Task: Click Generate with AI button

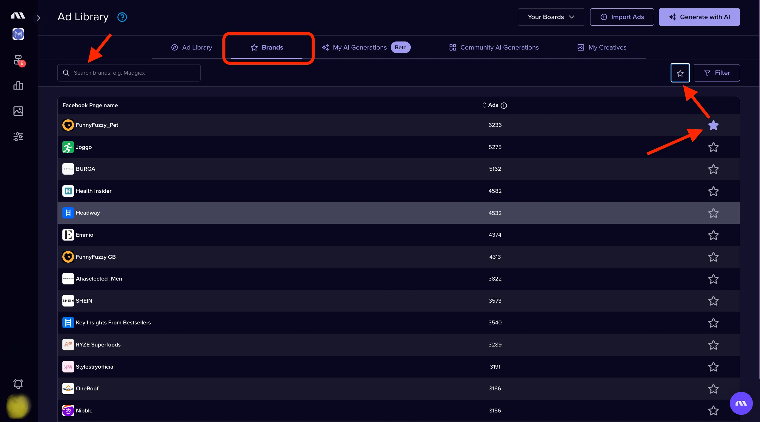Action: [x=699, y=17]
